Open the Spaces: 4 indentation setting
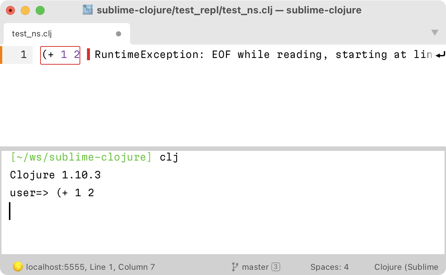Screen dimensions: 446x275 (x=329, y=267)
